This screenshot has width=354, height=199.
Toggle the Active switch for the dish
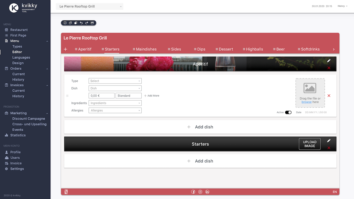pos(288,112)
